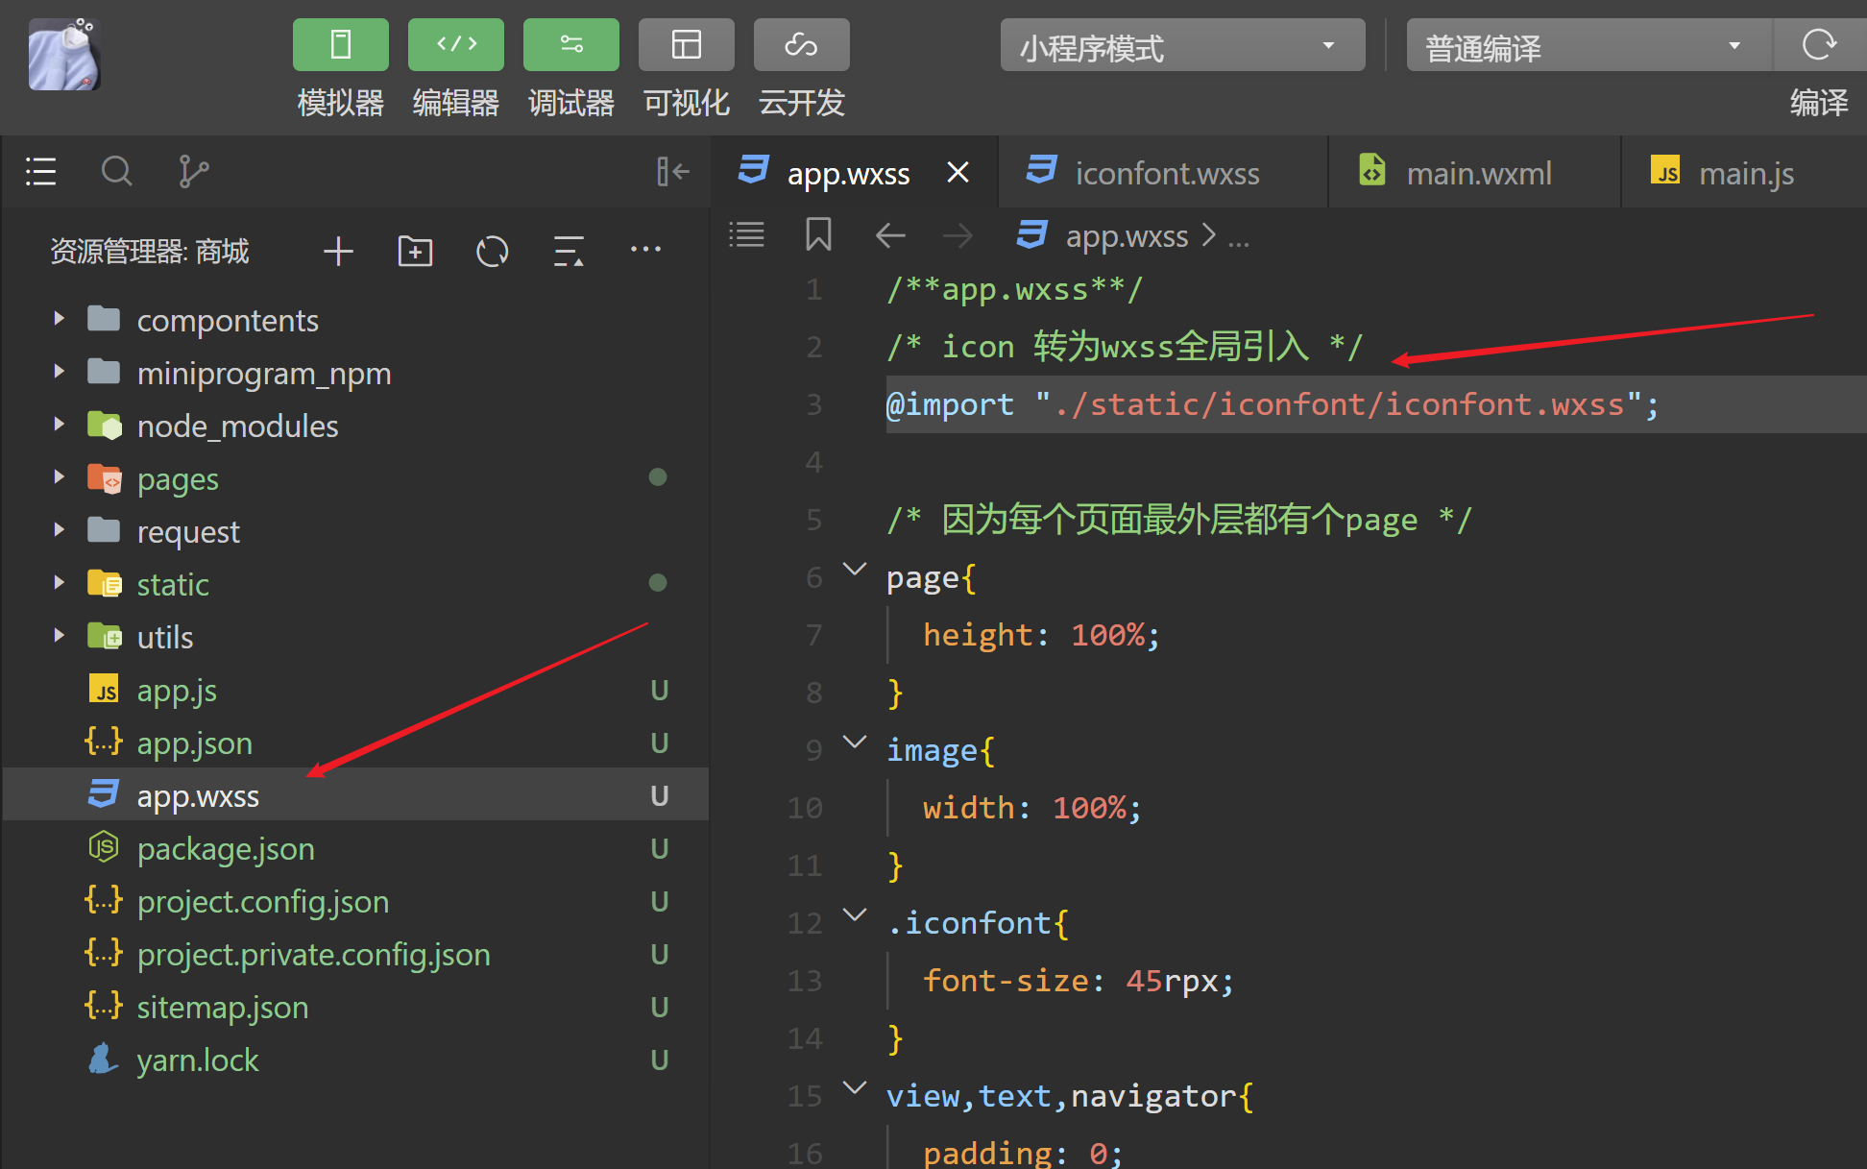
Task: Click the bookmark icon in editor bar
Action: [818, 235]
